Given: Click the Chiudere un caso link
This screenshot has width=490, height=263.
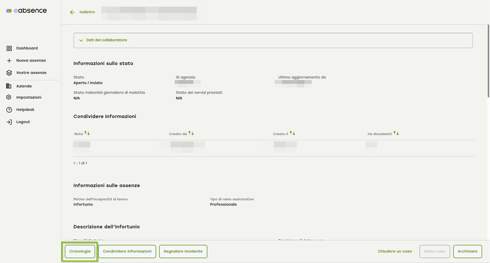Looking at the screenshot, I should click(395, 252).
